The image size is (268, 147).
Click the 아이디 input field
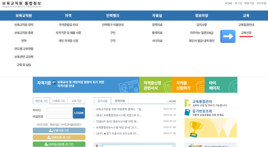tap(59, 110)
